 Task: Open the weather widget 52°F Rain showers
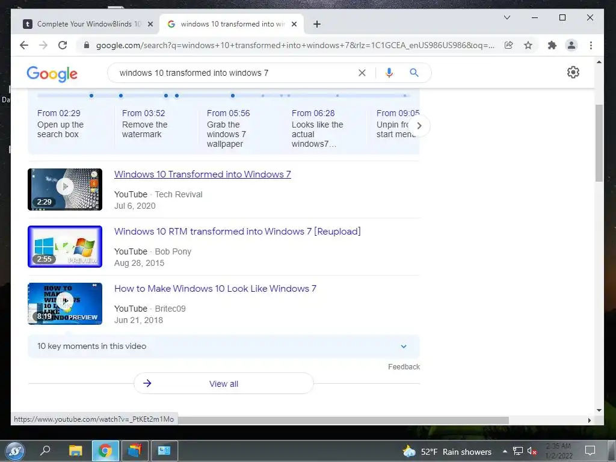click(447, 452)
